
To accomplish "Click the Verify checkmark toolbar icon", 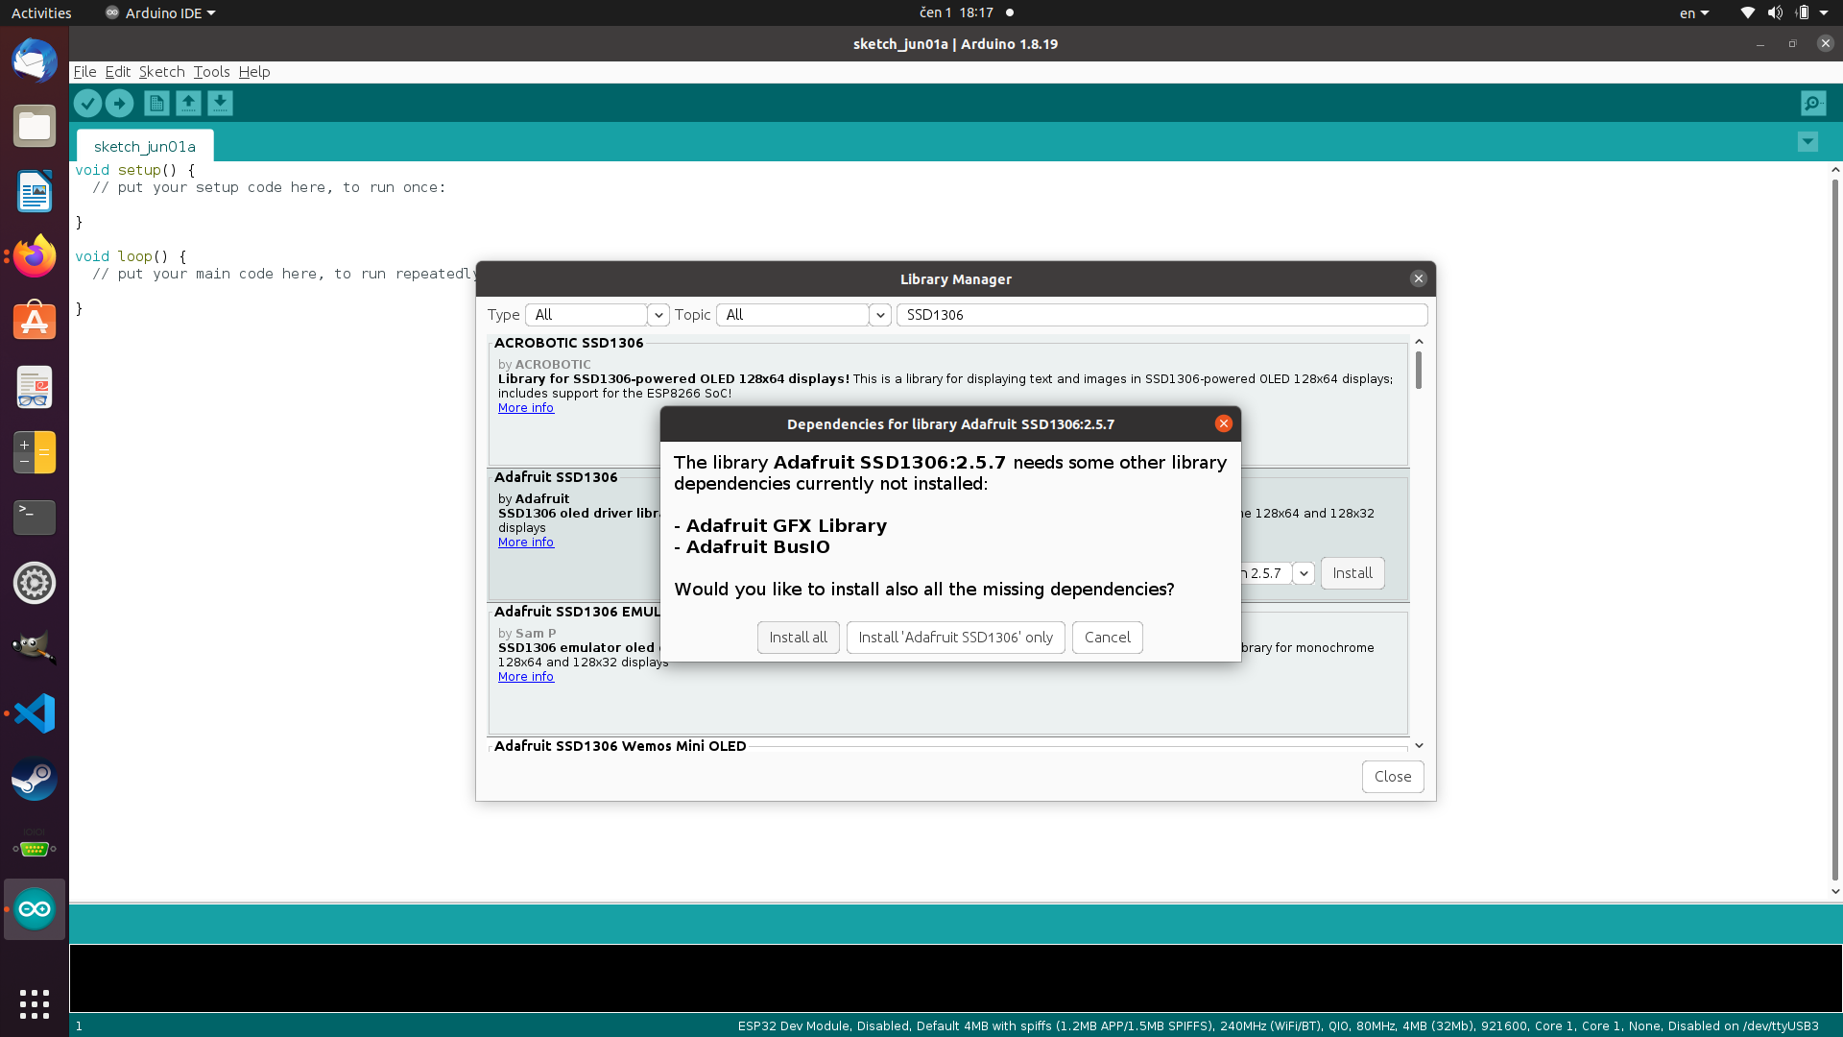I will coord(87,103).
